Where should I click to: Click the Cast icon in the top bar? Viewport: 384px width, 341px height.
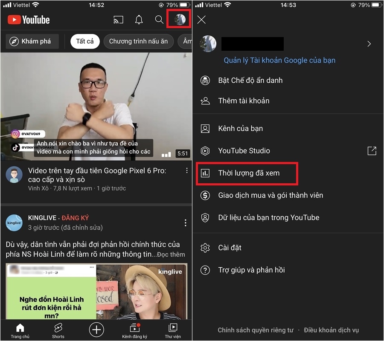(x=118, y=20)
